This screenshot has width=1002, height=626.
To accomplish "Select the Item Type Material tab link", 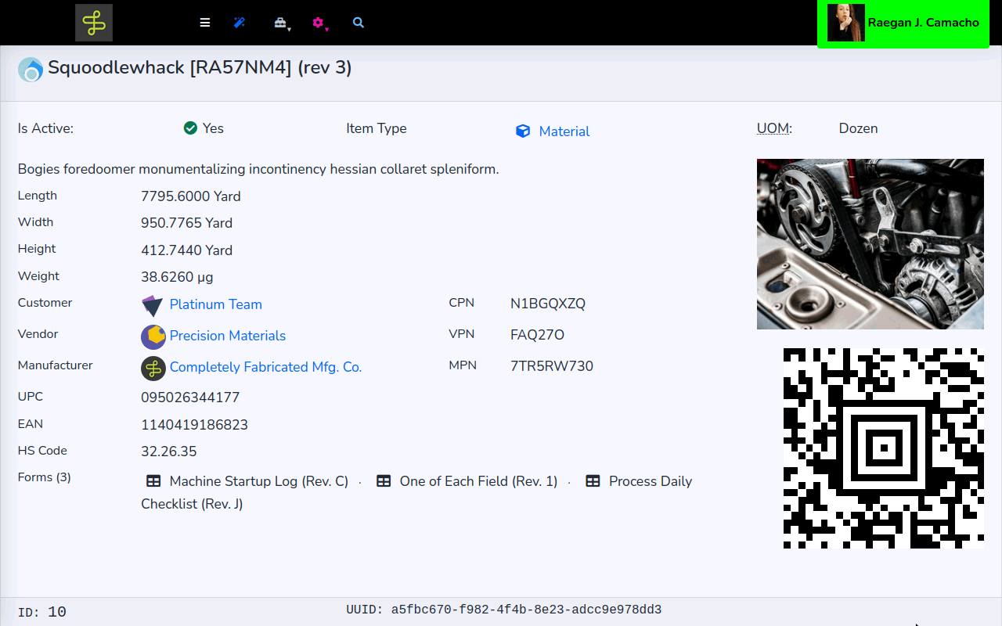I will pyautogui.click(x=565, y=131).
